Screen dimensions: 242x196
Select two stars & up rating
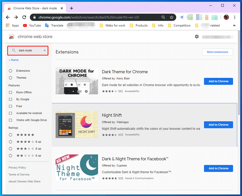pos(10,156)
